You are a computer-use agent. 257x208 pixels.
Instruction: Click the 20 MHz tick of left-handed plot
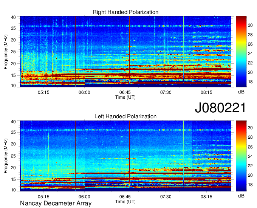point(13,168)
